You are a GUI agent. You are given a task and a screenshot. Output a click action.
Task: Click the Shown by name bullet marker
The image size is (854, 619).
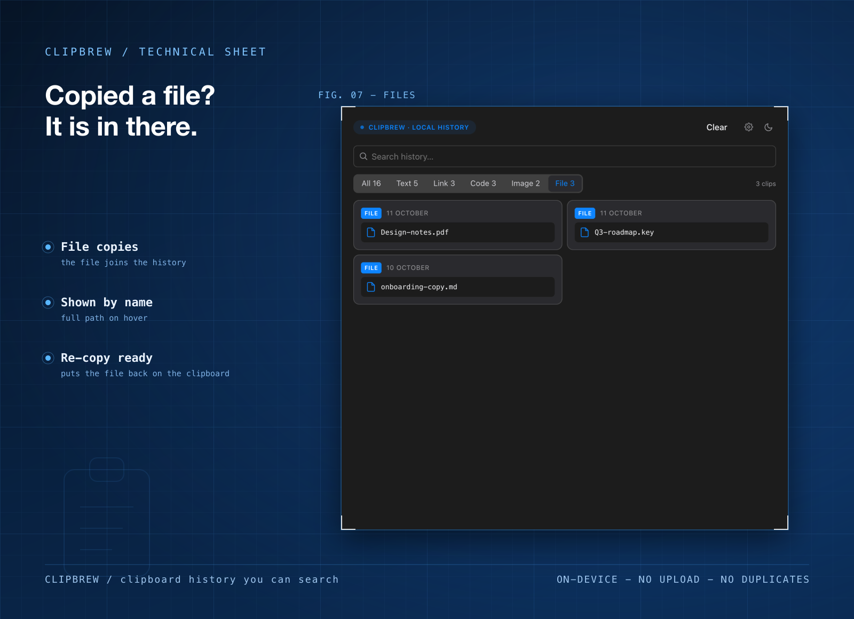pyautogui.click(x=48, y=303)
